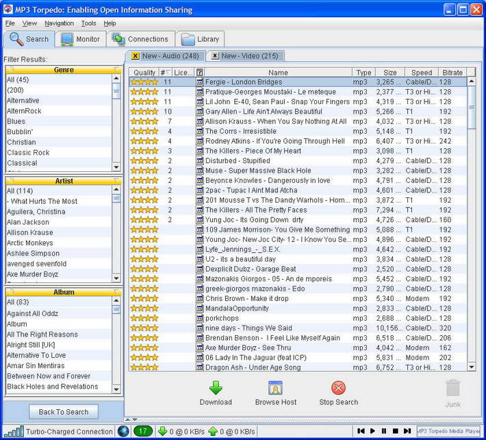This screenshot has width=486, height=440.
Task: Collapse the Artist filter panel header
Action: click(x=64, y=181)
